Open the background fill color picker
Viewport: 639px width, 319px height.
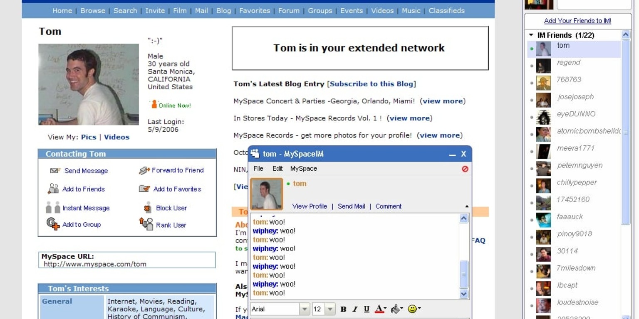[397, 309]
